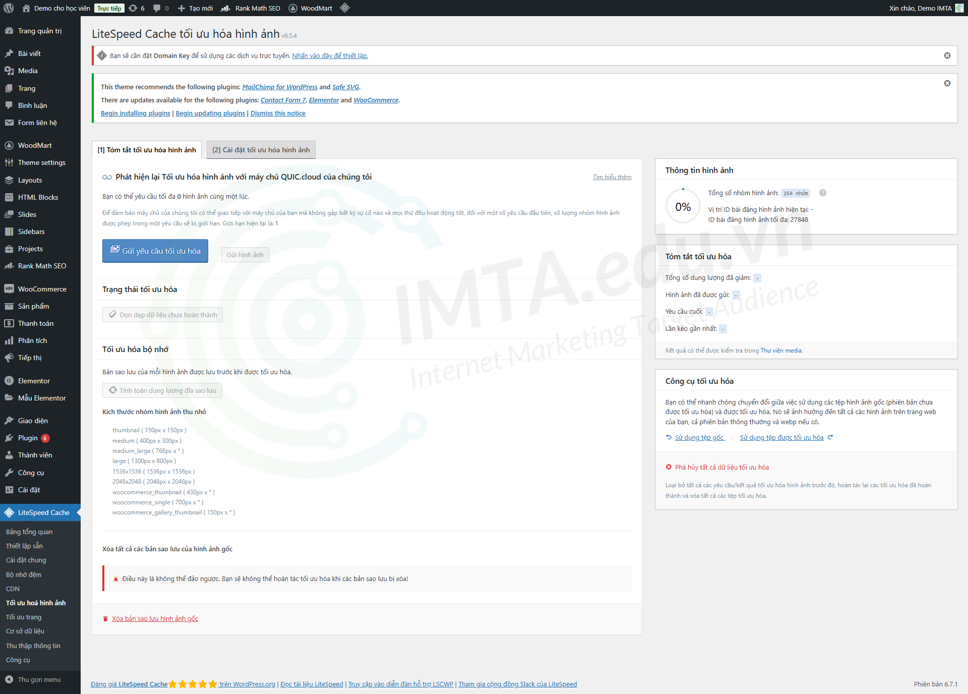This screenshot has width=968, height=694.
Task: Click Xóa bản sao lưu hình ảnh gốc
Action: tap(155, 618)
